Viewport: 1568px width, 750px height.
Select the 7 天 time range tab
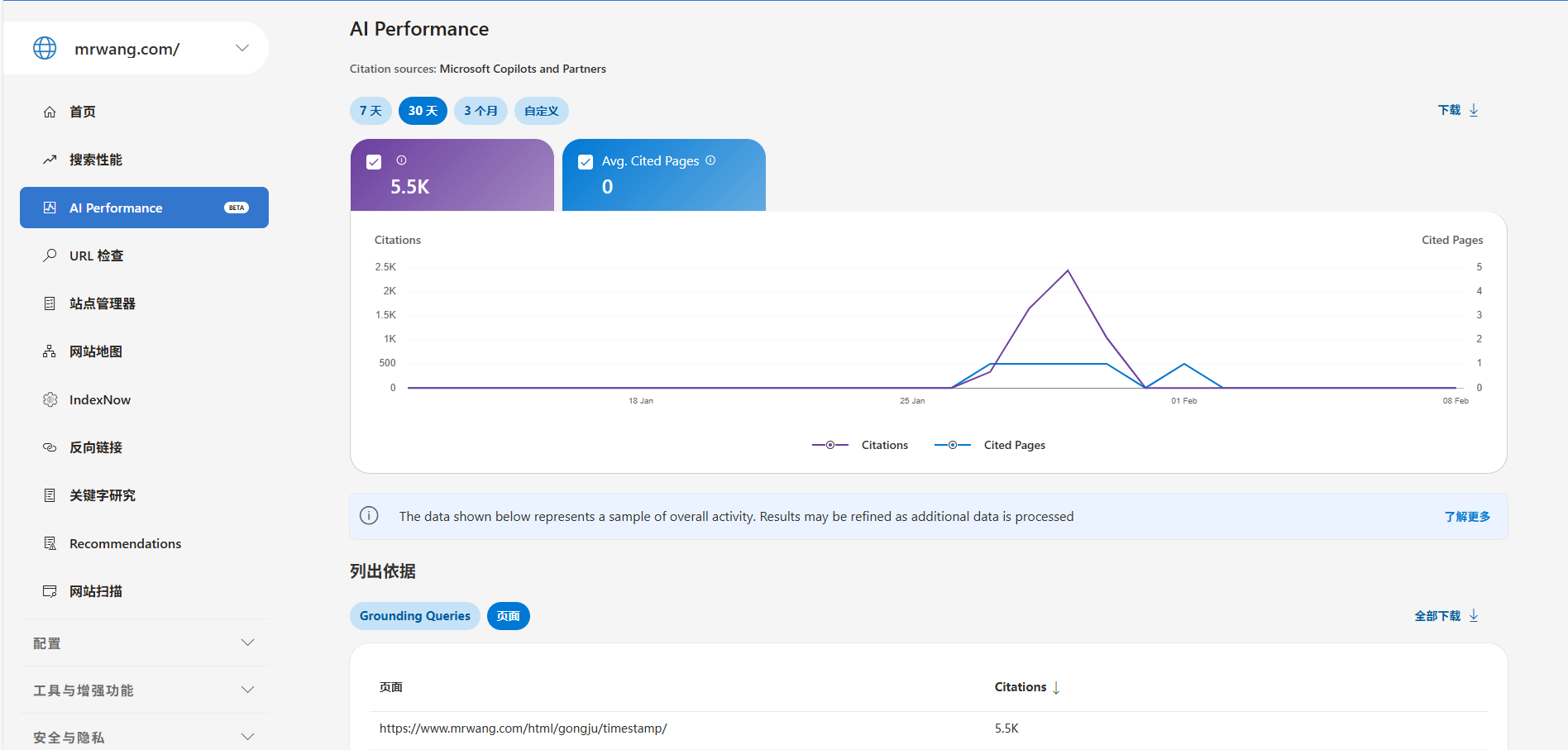[x=370, y=111]
